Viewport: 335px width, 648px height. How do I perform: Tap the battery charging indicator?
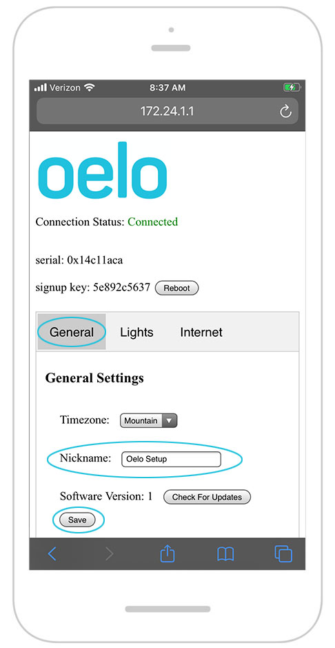292,87
